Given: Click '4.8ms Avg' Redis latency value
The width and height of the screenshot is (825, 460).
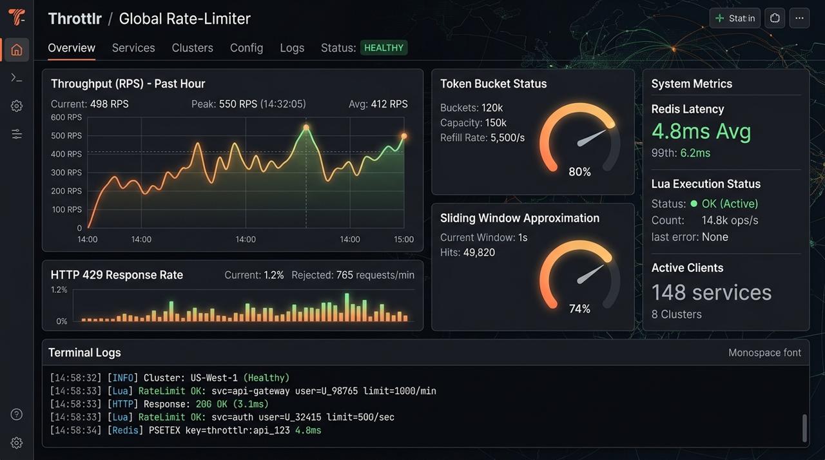Looking at the screenshot, I should tap(701, 131).
